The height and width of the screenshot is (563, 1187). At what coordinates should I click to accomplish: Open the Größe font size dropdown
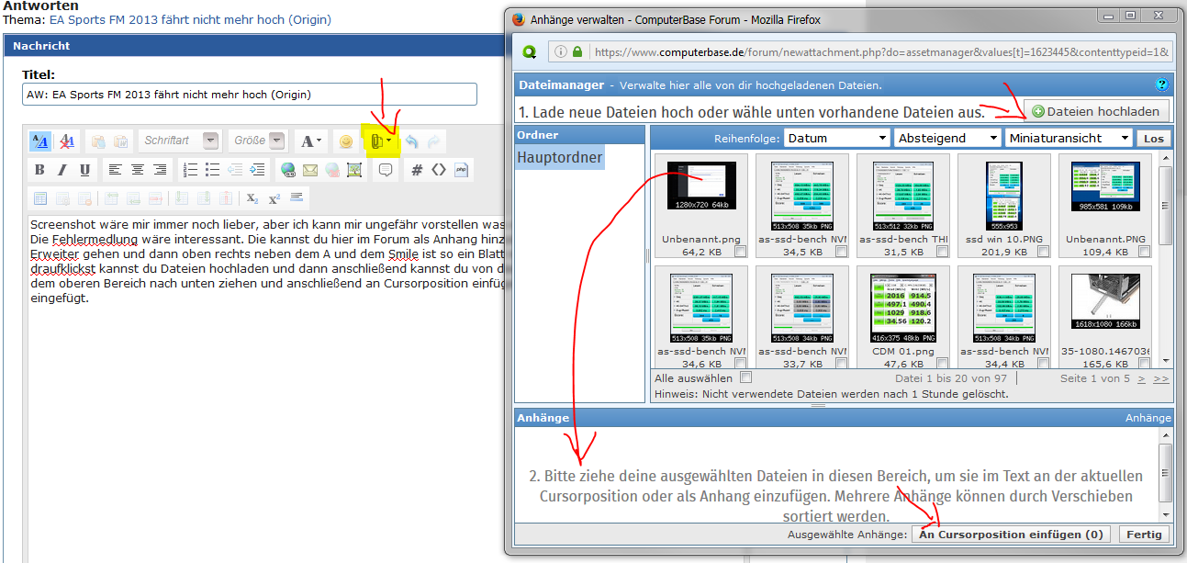[x=260, y=141]
